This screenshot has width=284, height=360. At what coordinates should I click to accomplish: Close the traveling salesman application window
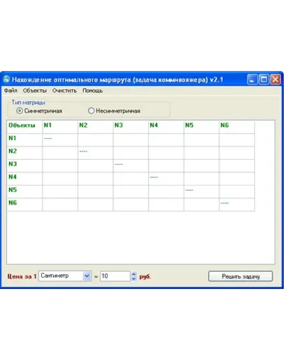275,79
